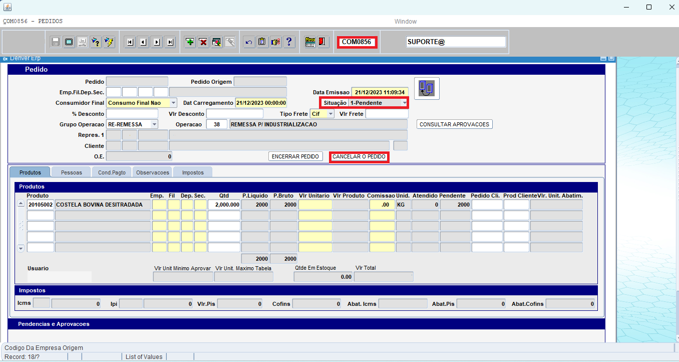The height and width of the screenshot is (362, 679).
Task: Click the Execute Query lightning icon
Action: (109, 42)
